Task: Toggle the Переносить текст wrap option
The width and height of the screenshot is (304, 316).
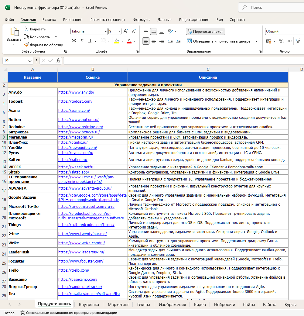Action: [x=205, y=31]
